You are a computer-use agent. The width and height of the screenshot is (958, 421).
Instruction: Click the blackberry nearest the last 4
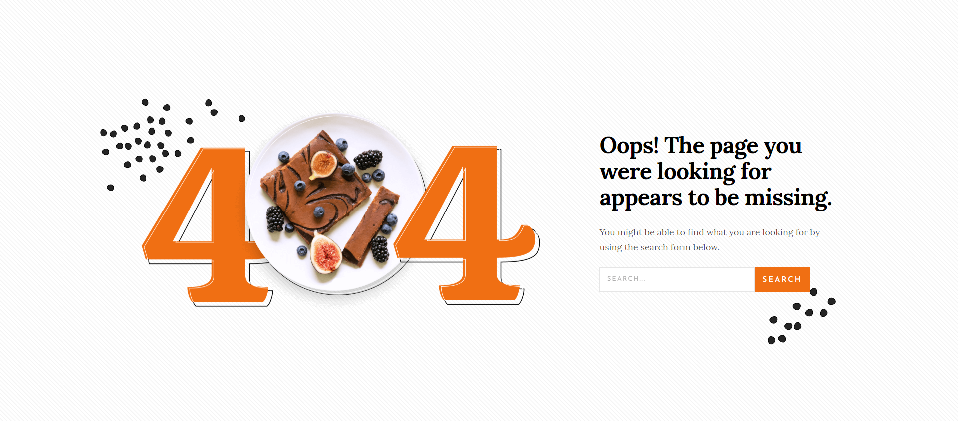click(x=380, y=249)
